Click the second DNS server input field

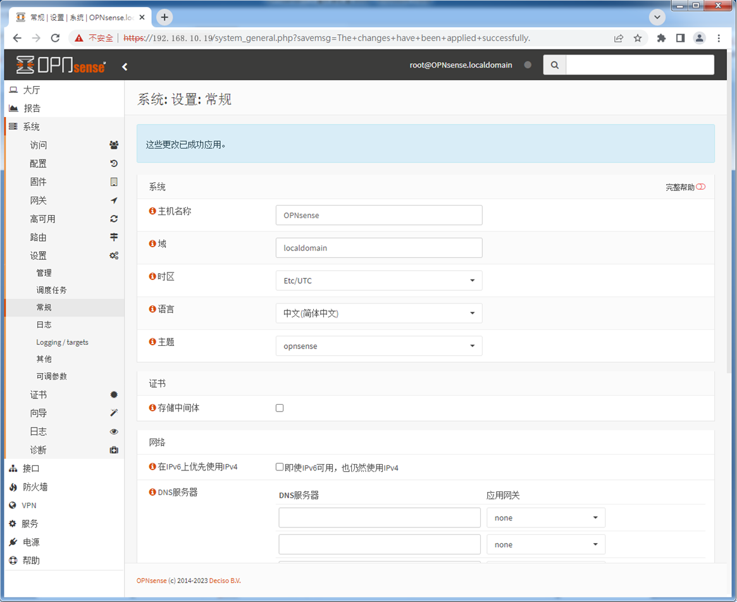pyautogui.click(x=380, y=544)
